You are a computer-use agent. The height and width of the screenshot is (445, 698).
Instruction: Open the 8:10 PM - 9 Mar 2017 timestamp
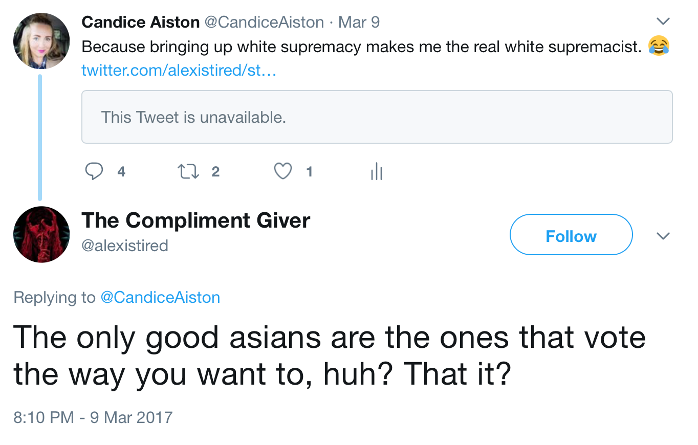93,417
